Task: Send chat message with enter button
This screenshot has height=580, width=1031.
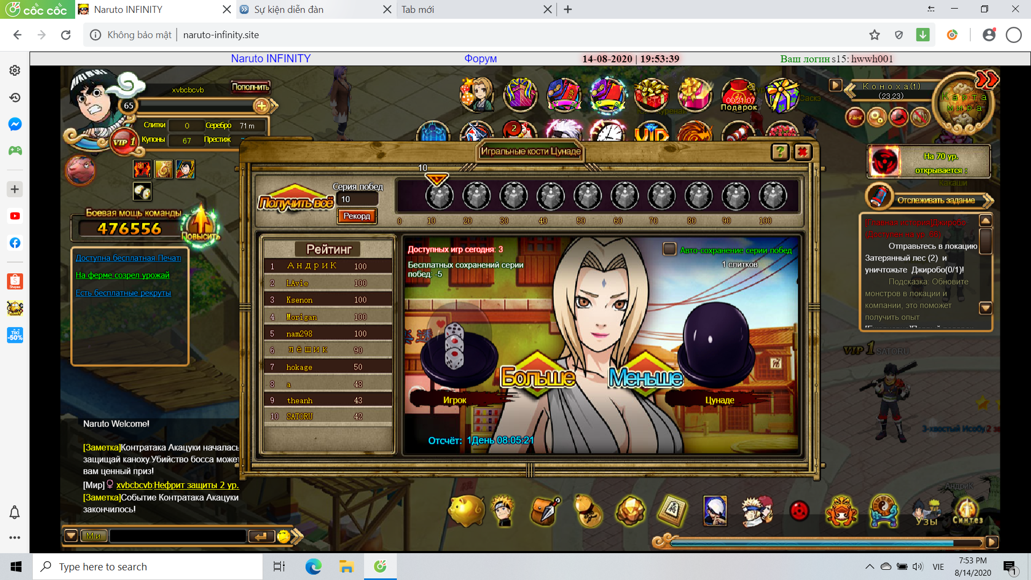Action: point(261,535)
